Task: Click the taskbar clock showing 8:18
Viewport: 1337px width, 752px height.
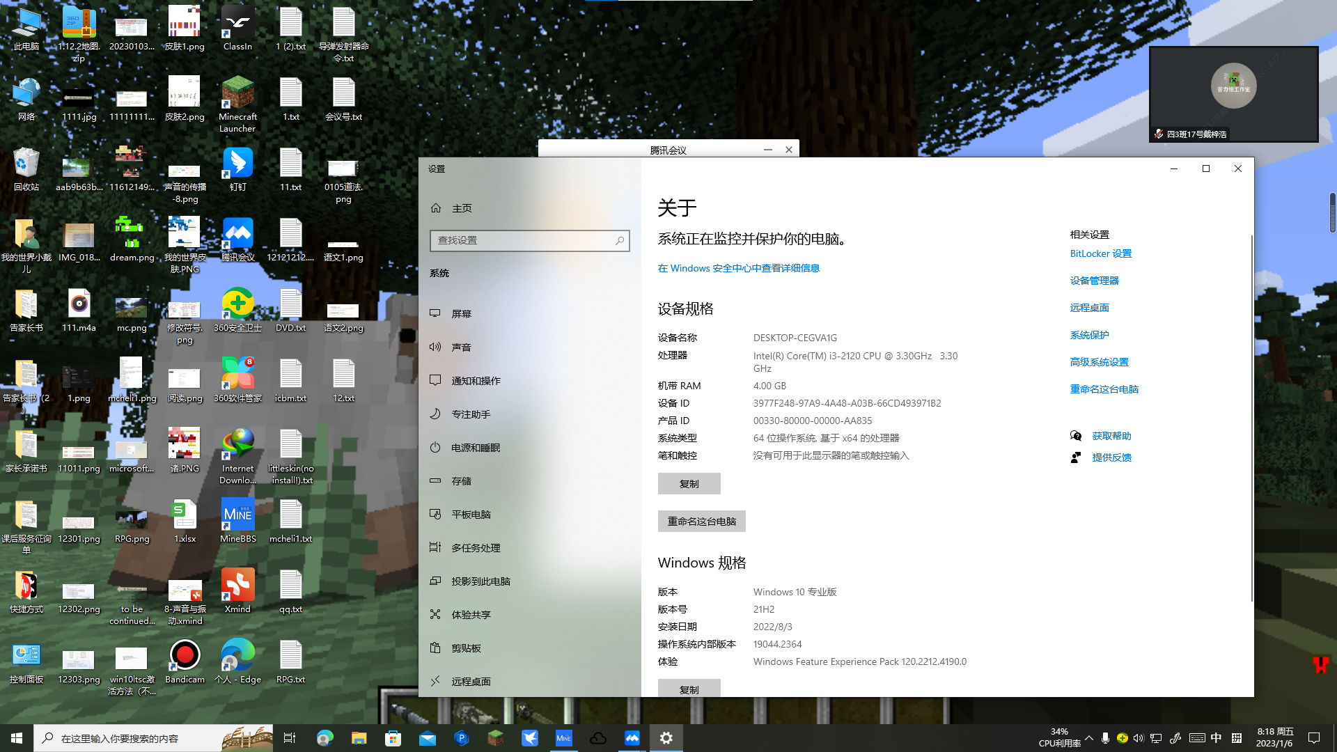Action: [1275, 738]
